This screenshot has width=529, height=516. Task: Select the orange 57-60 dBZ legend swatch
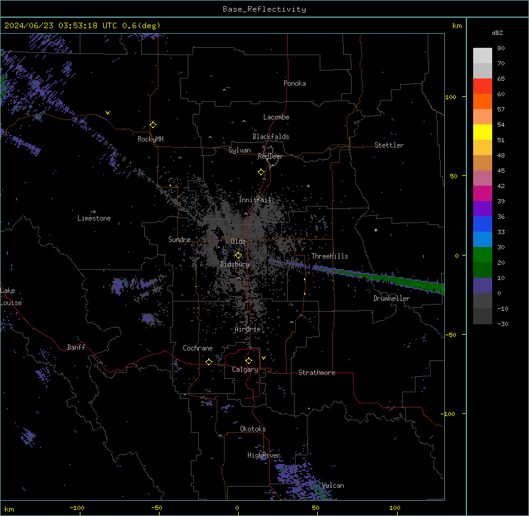(x=482, y=101)
